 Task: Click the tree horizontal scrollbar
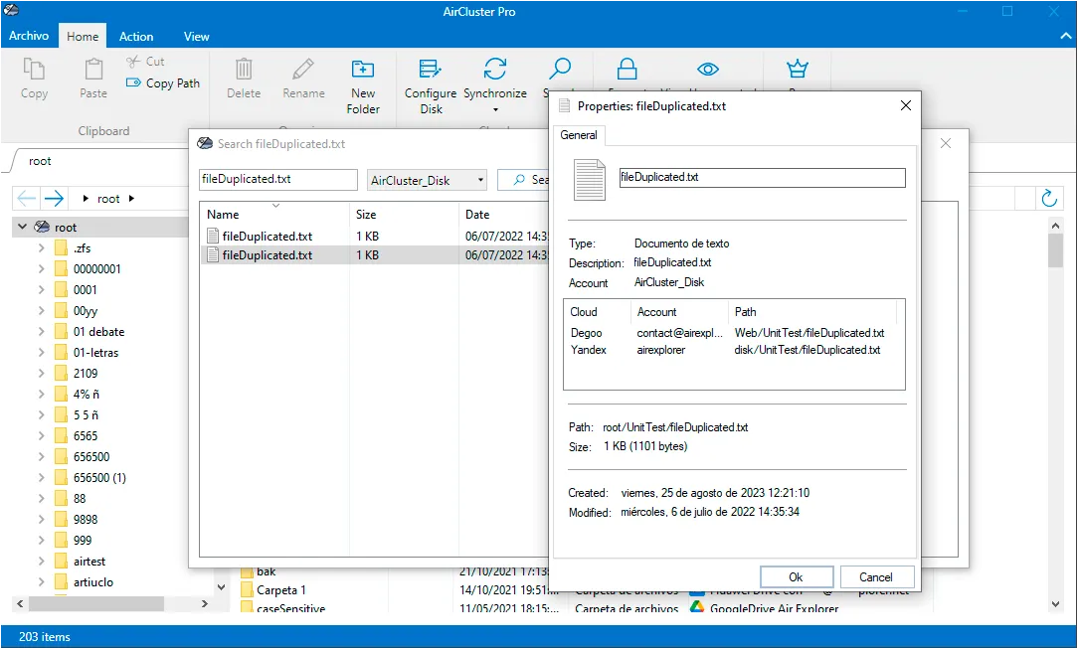click(x=96, y=603)
